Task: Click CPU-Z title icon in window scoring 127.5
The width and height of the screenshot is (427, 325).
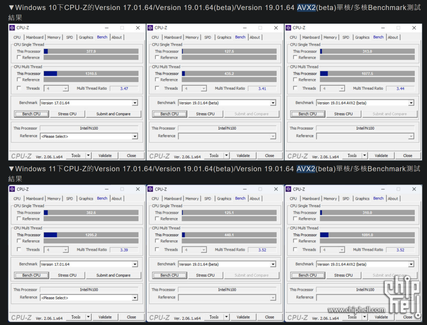Action: click(x=150, y=28)
